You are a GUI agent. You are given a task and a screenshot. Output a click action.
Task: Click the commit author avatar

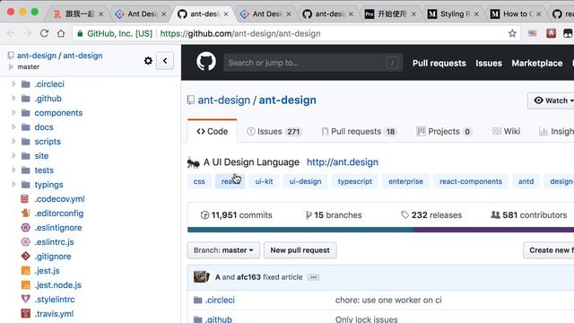point(201,276)
